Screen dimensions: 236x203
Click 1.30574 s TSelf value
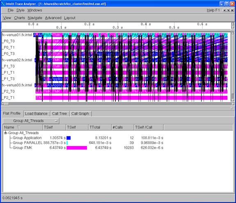tap(57, 138)
